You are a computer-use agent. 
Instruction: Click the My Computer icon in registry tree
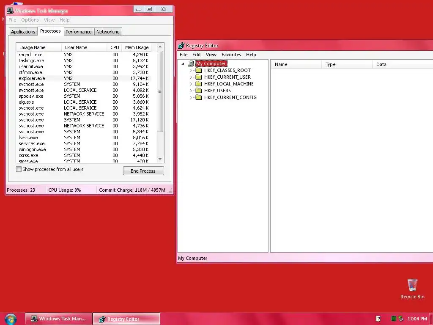(x=191, y=63)
